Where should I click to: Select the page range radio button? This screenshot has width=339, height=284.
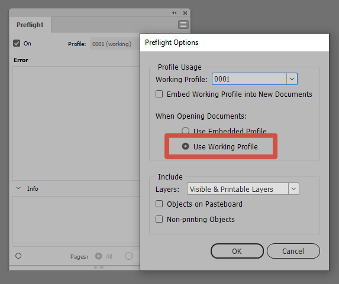coord(128,256)
